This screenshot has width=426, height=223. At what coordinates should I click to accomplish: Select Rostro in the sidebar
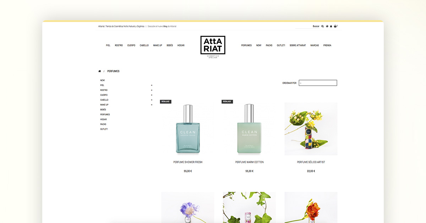click(104, 90)
